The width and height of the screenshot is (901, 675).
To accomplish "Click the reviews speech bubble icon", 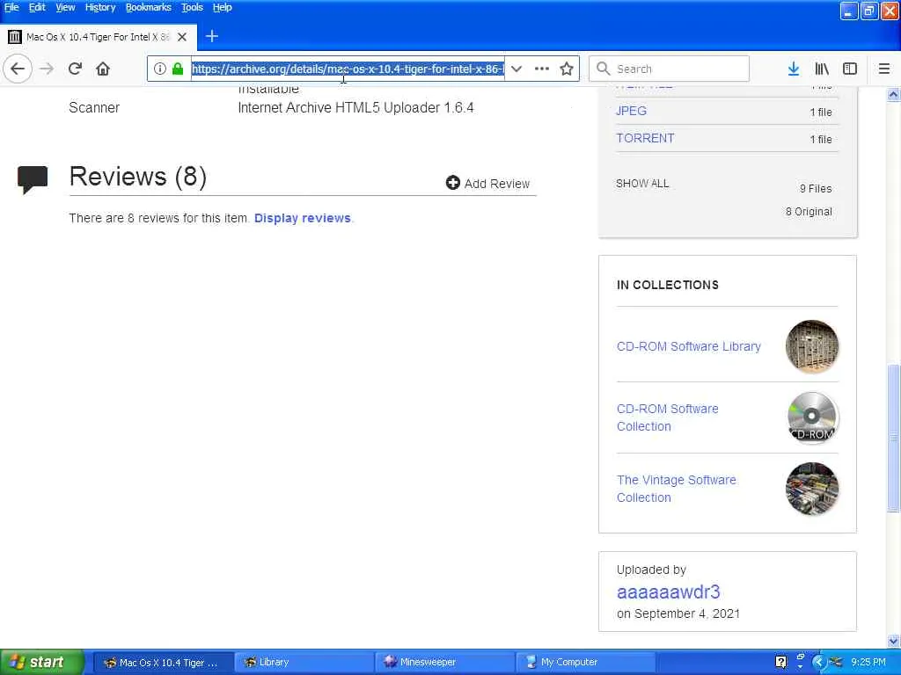I will [33, 179].
